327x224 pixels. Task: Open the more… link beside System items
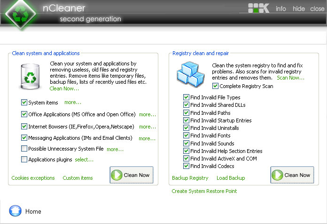pos(73,103)
